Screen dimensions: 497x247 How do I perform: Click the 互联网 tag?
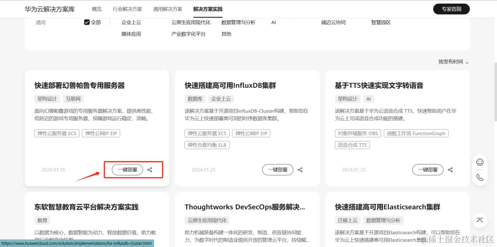pyautogui.click(x=73, y=99)
